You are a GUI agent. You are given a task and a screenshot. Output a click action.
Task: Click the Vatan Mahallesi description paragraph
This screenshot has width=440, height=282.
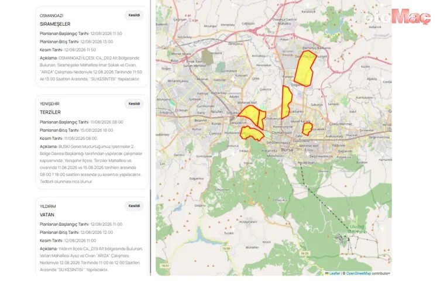91,259
